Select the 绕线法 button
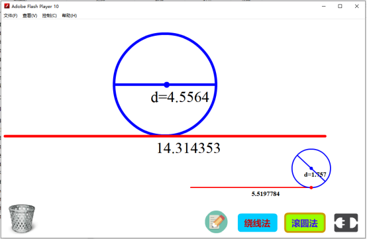This screenshot has height=239, width=367. click(258, 223)
